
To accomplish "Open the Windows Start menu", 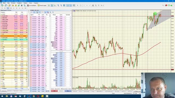I will (2, 96).
